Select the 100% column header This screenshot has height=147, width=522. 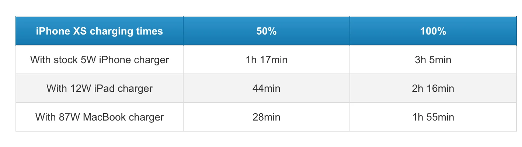point(433,31)
